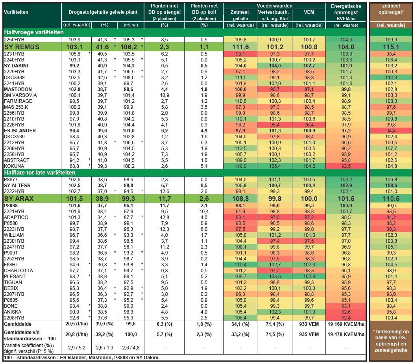Select the ABSTRACT row label
The image size is (414, 364).
coord(17,160)
